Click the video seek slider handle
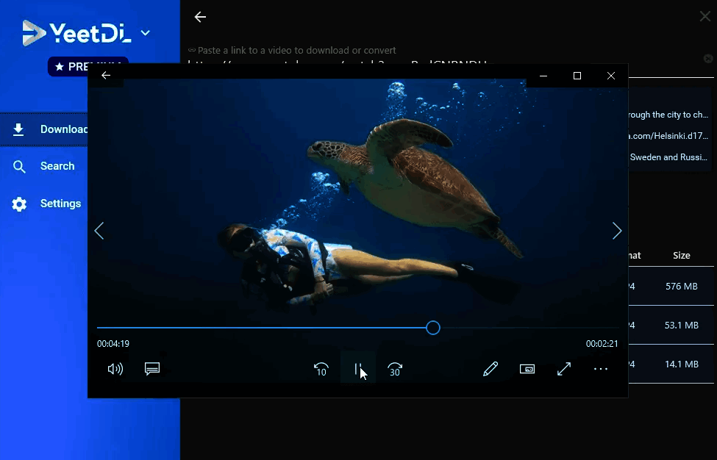 433,328
